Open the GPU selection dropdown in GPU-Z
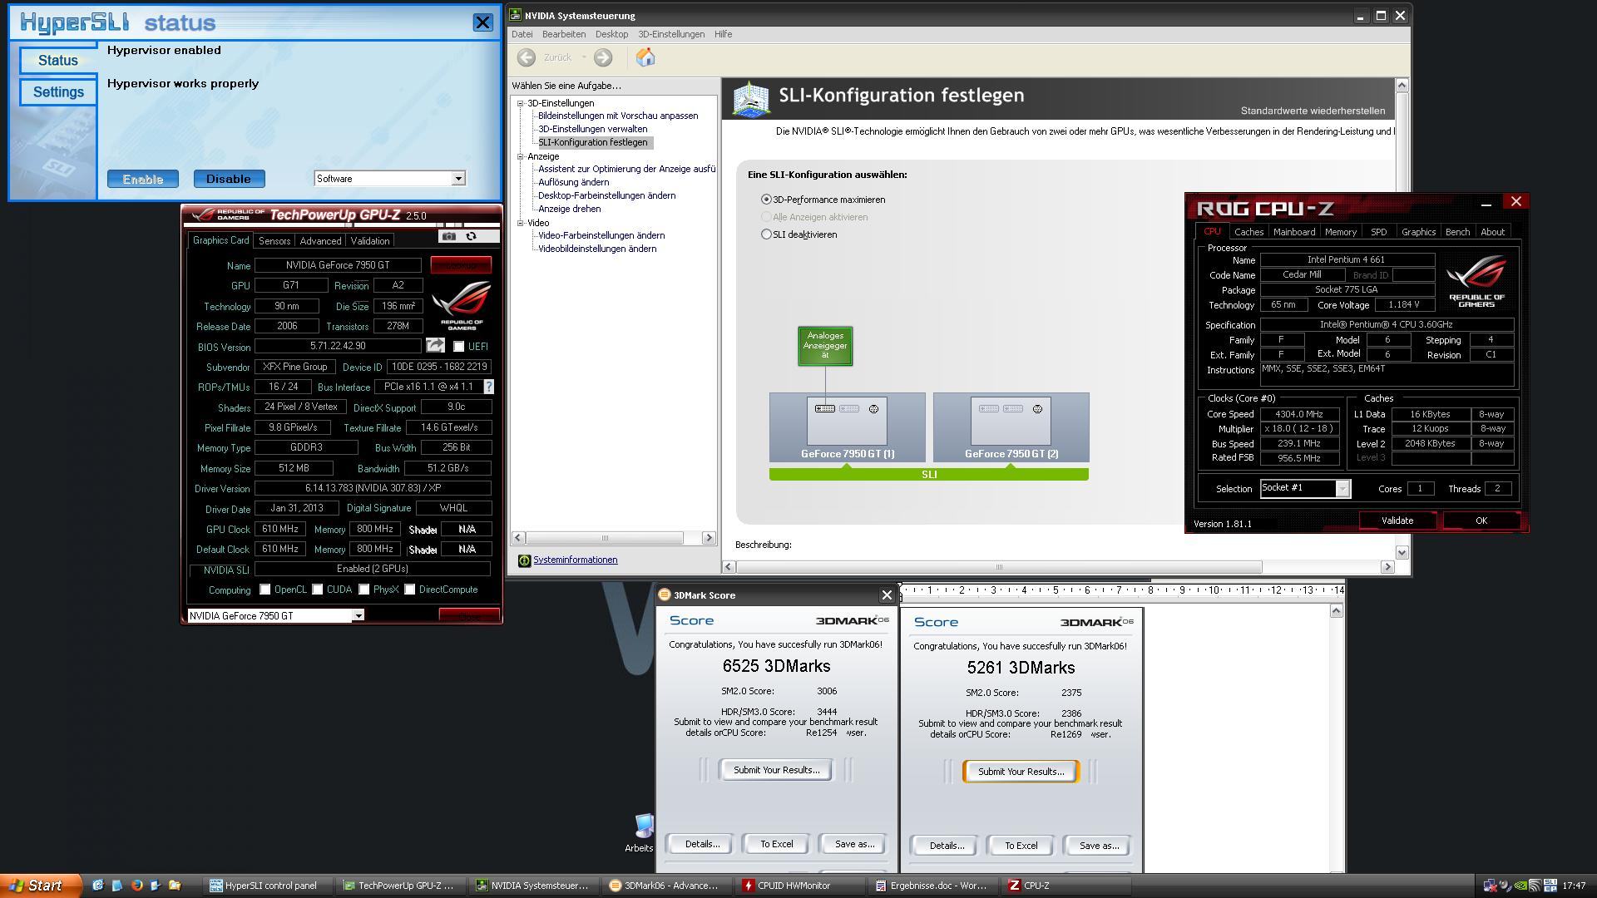The image size is (1597, 898). pos(358,616)
